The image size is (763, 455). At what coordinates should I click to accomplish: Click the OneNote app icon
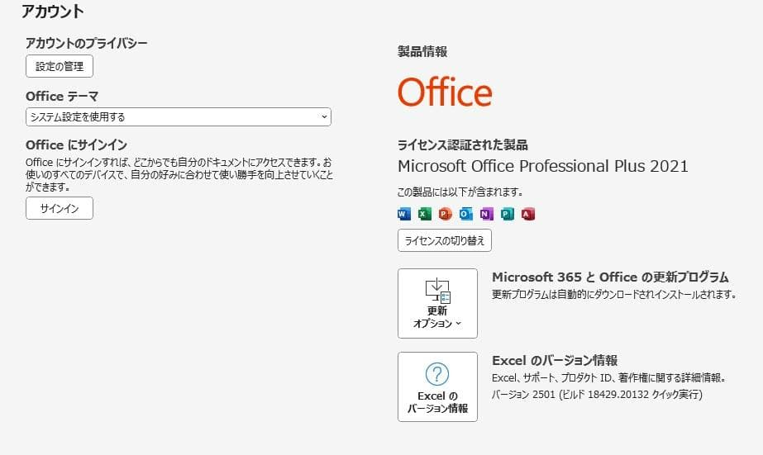(x=487, y=214)
